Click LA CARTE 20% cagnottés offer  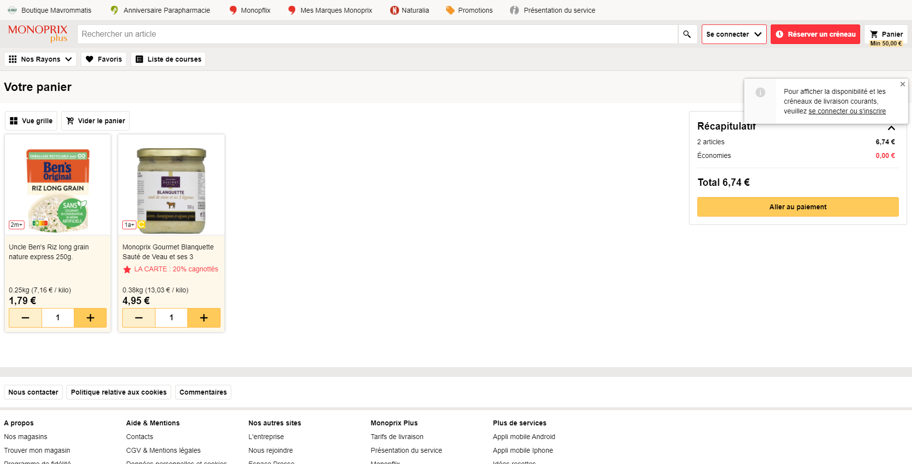point(171,269)
